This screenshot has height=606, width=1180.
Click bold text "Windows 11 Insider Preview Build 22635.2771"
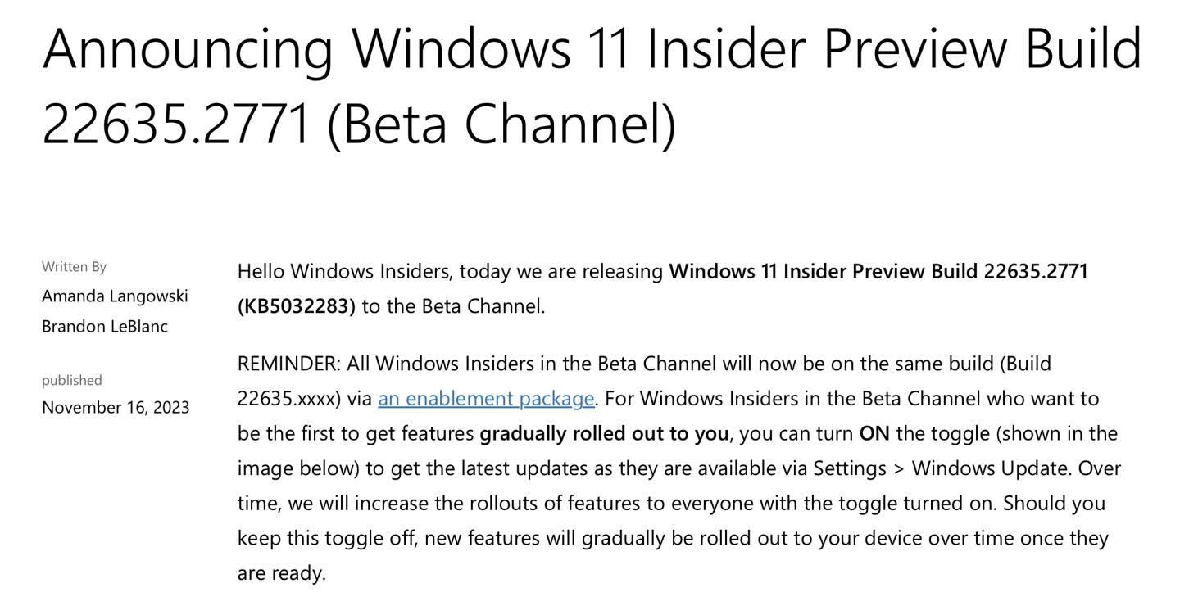coord(878,271)
